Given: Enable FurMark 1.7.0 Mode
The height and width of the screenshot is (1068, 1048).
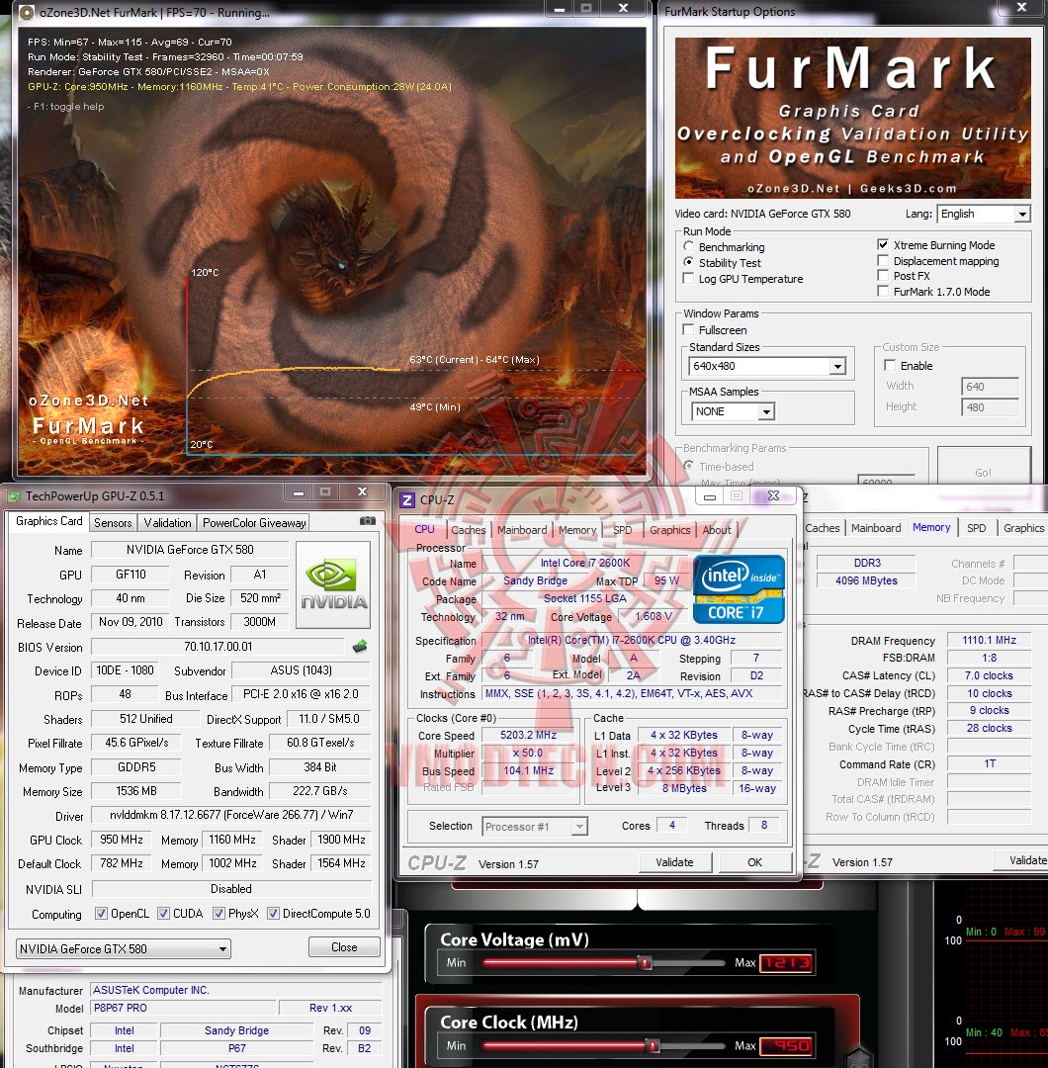Looking at the screenshot, I should coord(883,292).
